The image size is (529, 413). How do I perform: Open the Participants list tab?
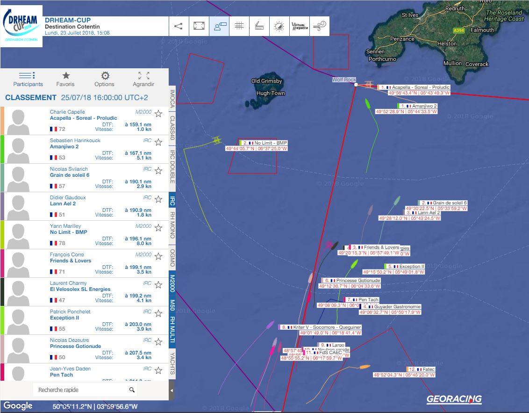(28, 80)
